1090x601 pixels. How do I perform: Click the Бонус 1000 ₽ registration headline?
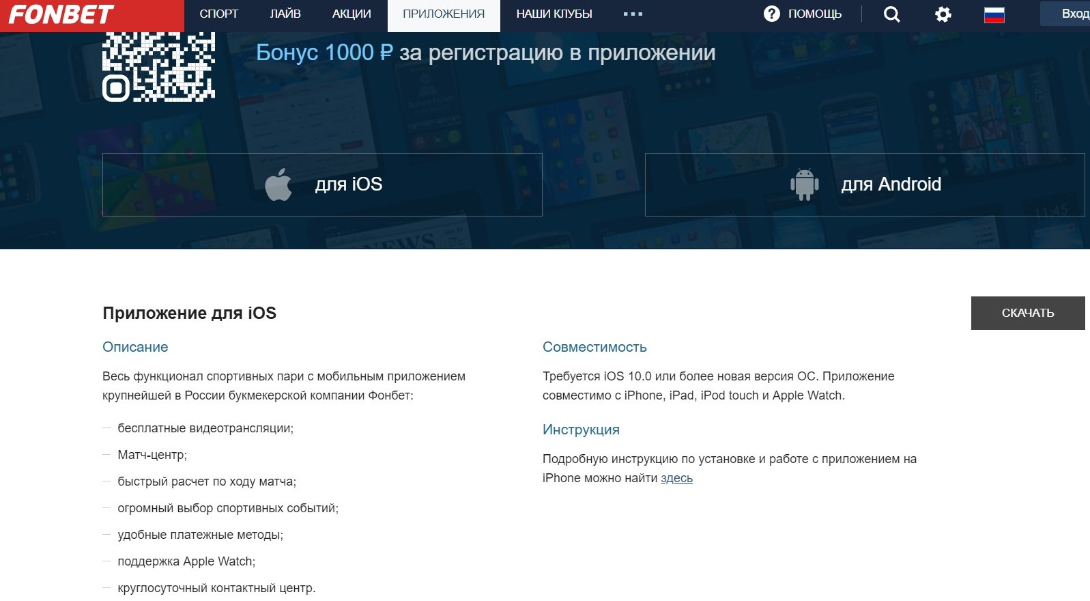[x=486, y=53]
